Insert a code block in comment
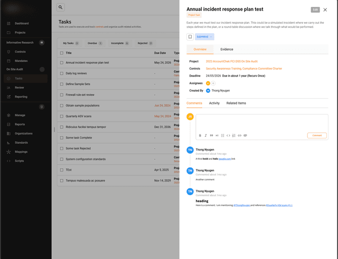The height and width of the screenshot is (259, 338). [x=228, y=136]
